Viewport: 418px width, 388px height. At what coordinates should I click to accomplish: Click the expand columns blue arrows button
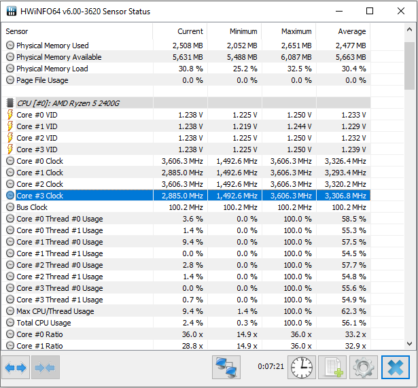coord(16,368)
